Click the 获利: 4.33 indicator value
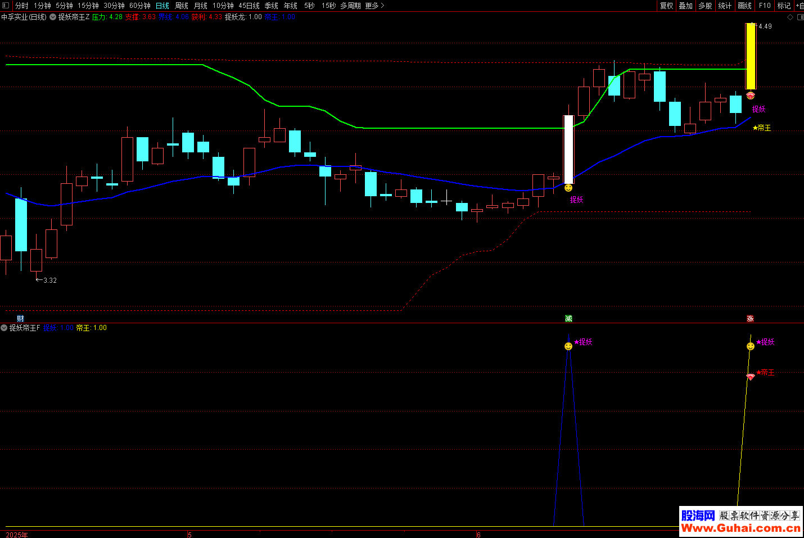804x538 pixels. [207, 17]
